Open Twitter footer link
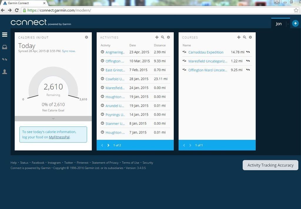301x209 pixels. pyautogui.click(x=68, y=163)
